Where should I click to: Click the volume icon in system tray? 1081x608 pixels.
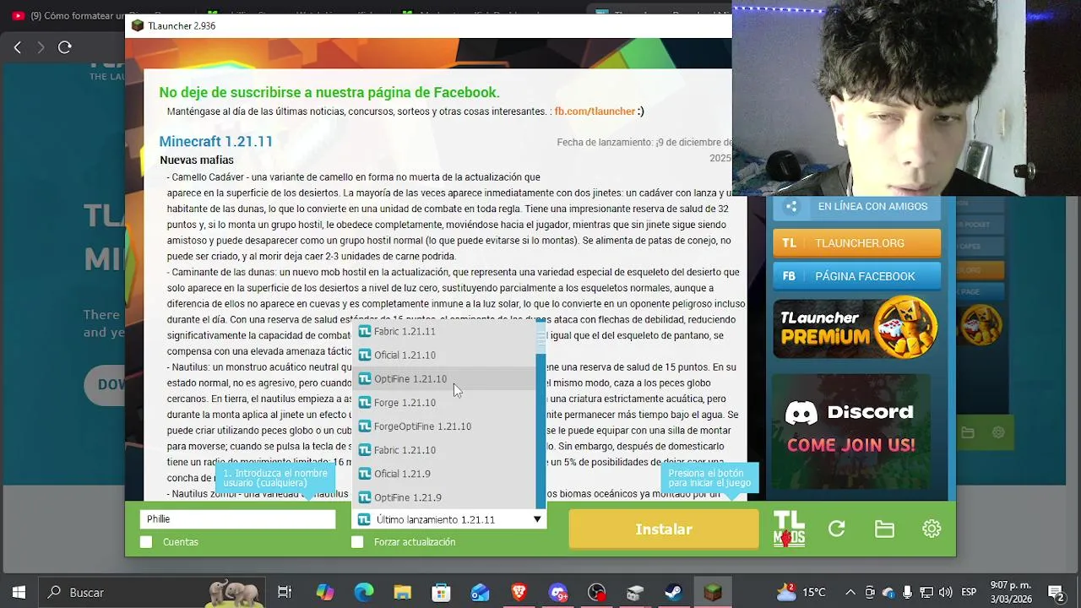click(945, 593)
